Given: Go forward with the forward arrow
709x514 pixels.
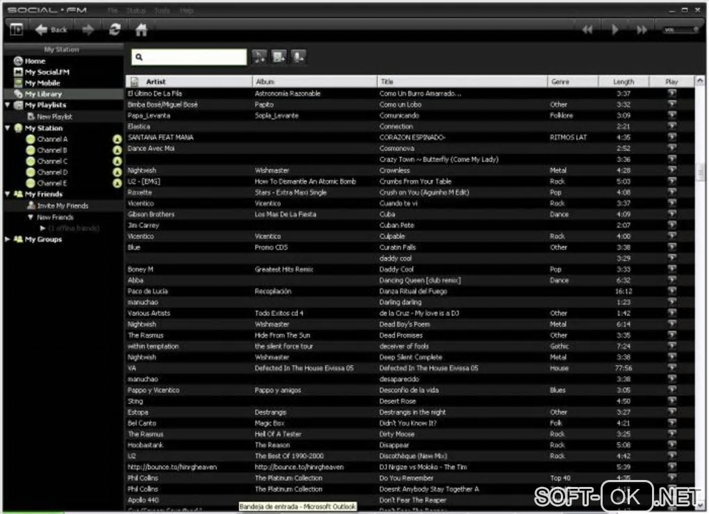Looking at the screenshot, I should click(x=88, y=30).
